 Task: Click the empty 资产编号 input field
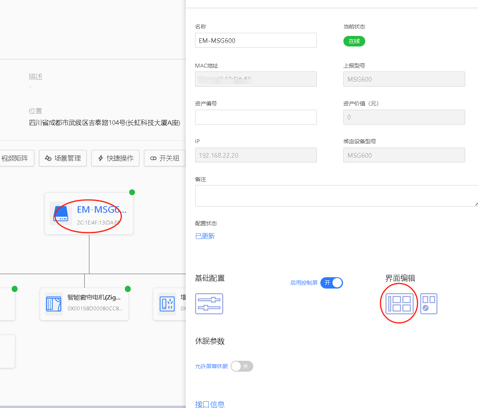[256, 117]
